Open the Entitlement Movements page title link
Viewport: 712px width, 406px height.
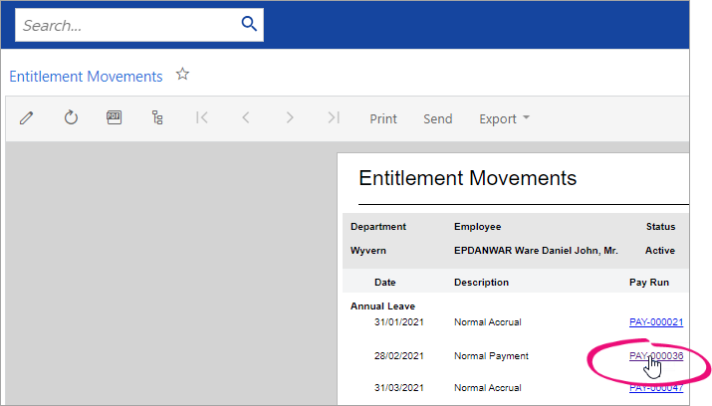coord(86,77)
